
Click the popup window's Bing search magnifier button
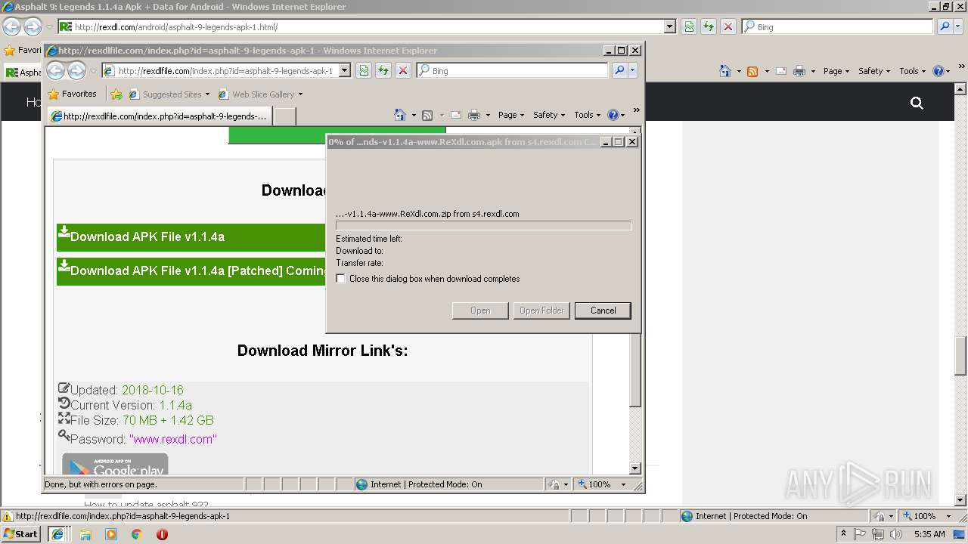coord(619,70)
